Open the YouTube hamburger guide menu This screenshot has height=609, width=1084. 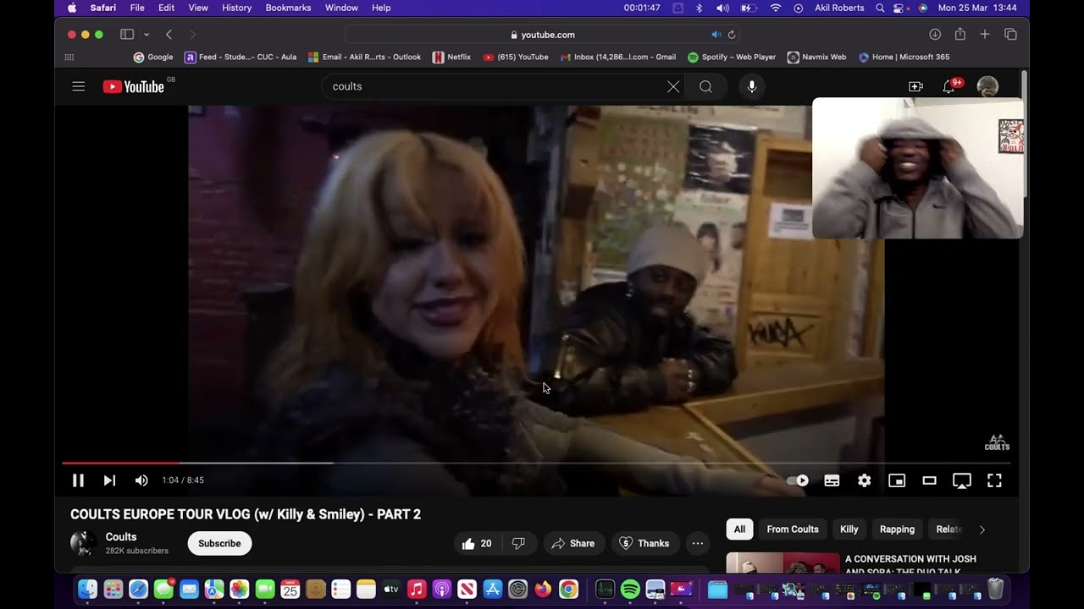pyautogui.click(x=79, y=86)
